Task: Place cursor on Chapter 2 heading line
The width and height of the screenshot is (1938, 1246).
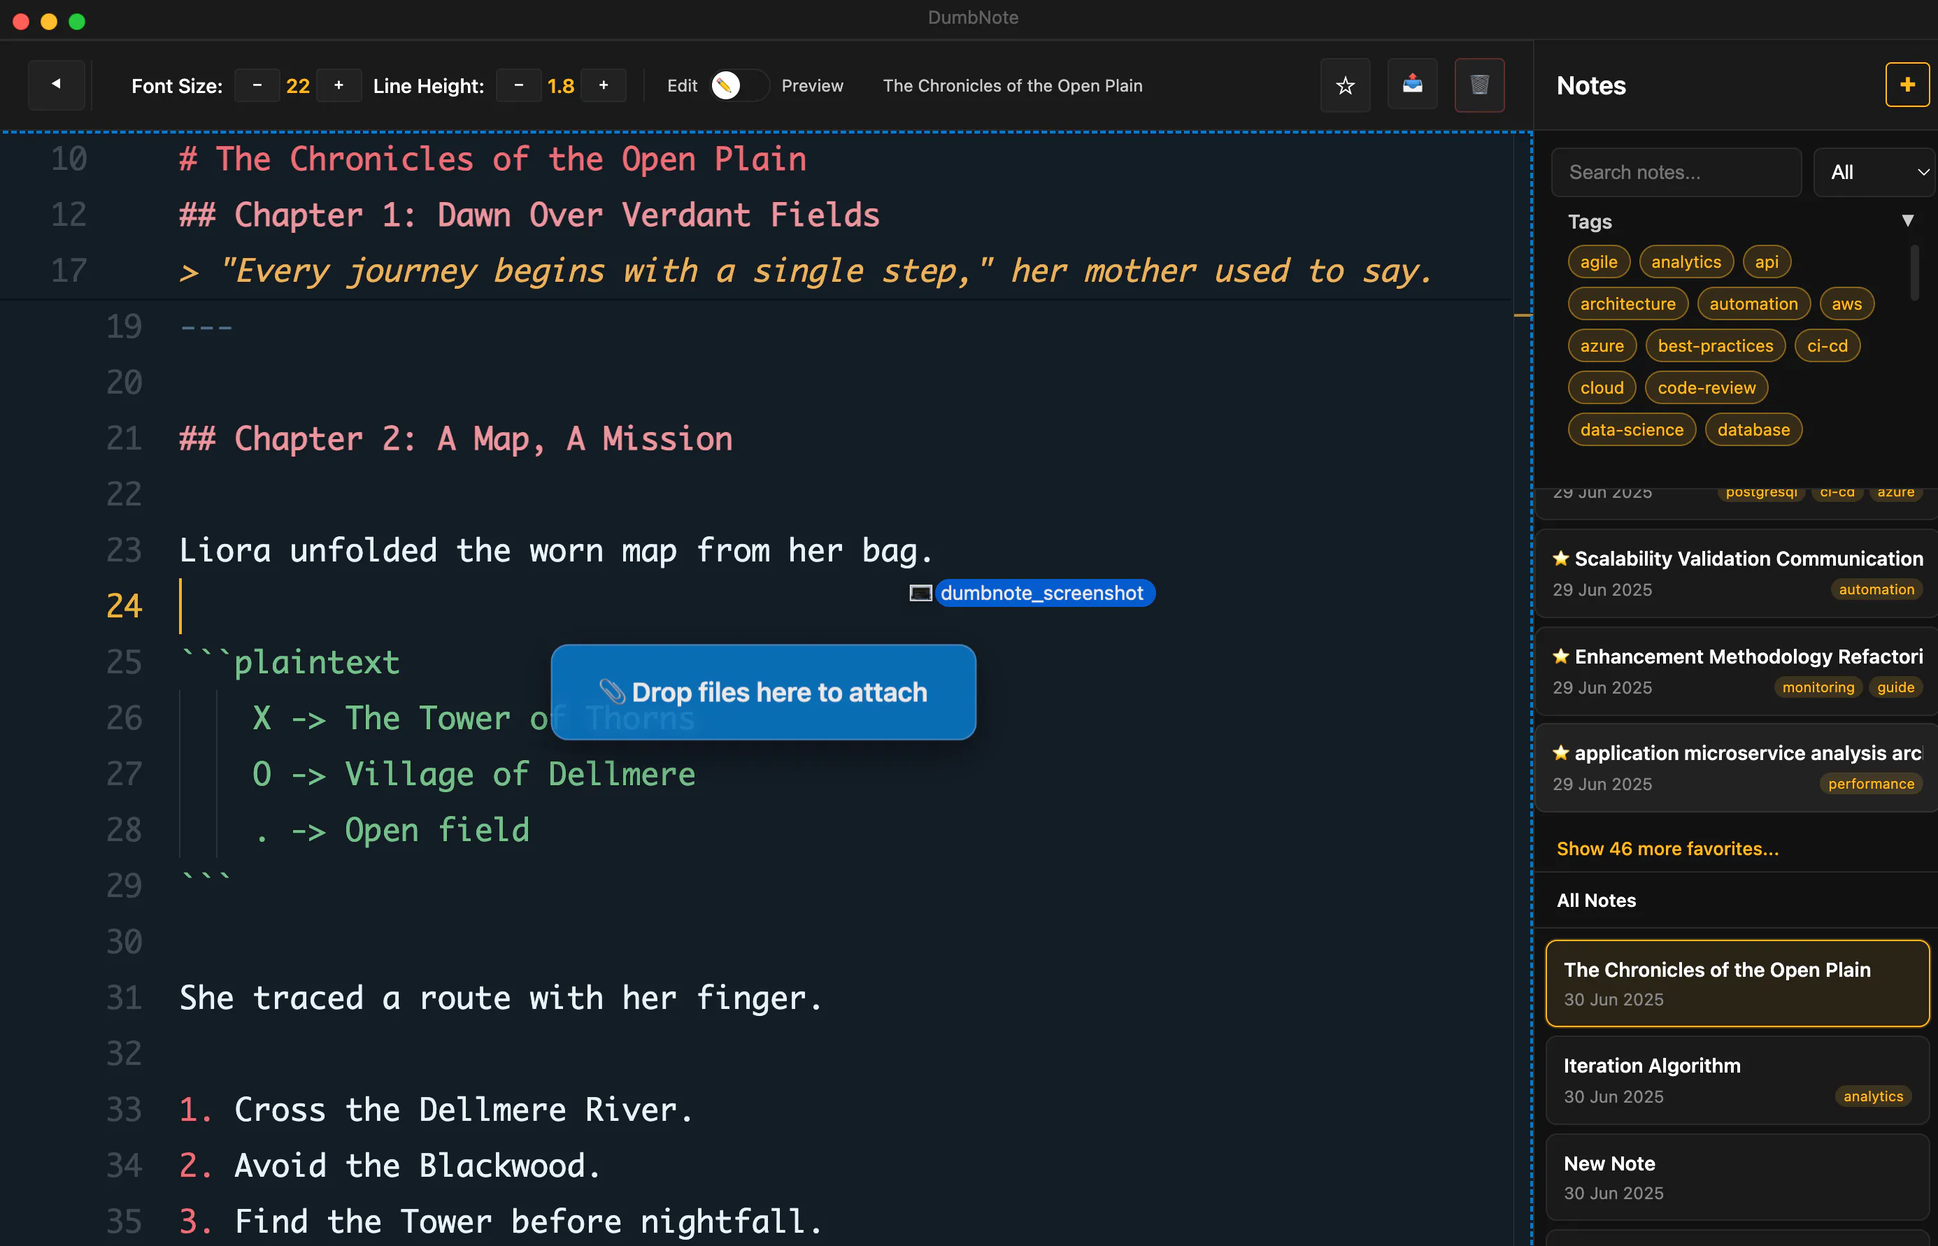Action: point(455,438)
